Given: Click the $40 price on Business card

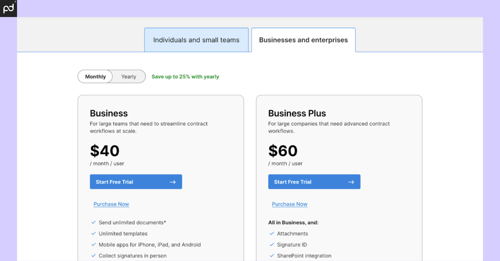Looking at the screenshot, I should (105, 151).
